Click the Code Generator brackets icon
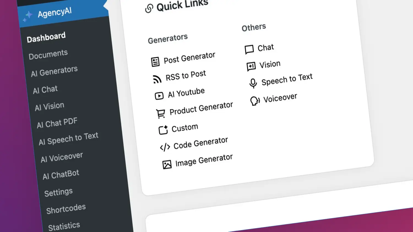The width and height of the screenshot is (413, 232). pyautogui.click(x=165, y=147)
